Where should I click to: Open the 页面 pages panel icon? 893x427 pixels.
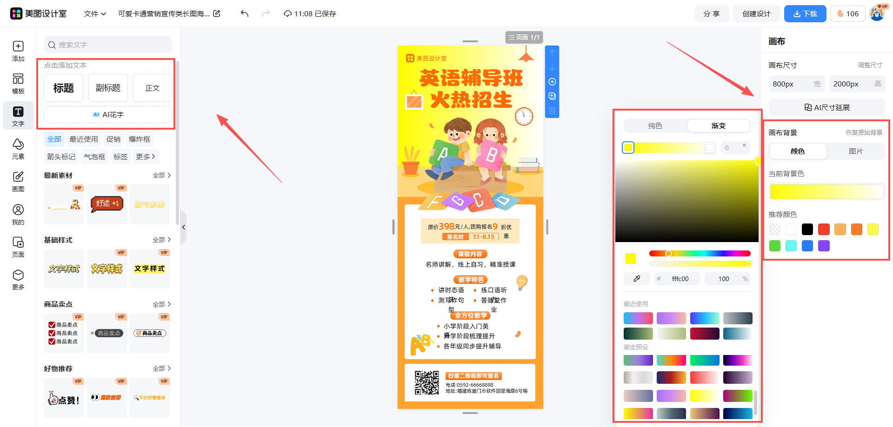[x=18, y=246]
